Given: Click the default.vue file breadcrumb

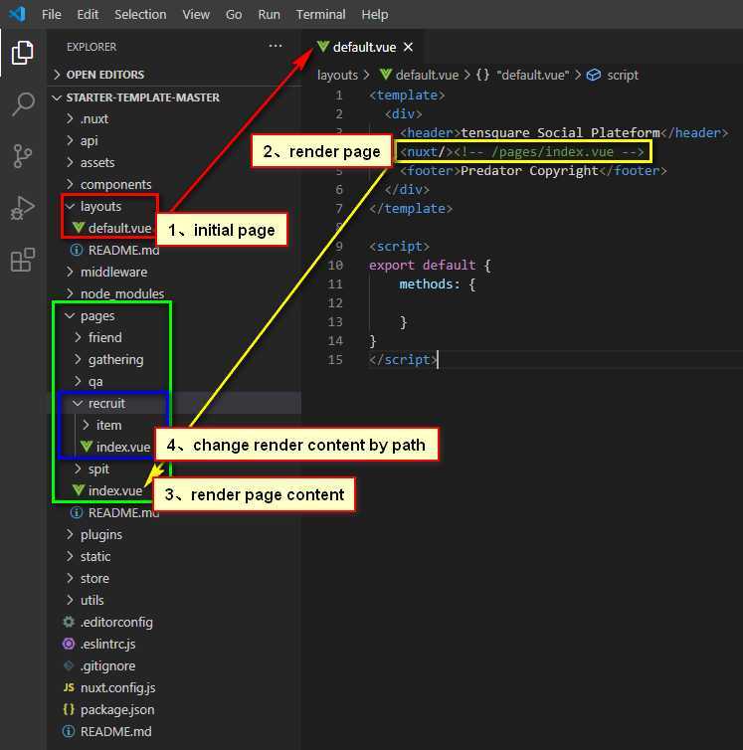Looking at the screenshot, I should click(419, 75).
